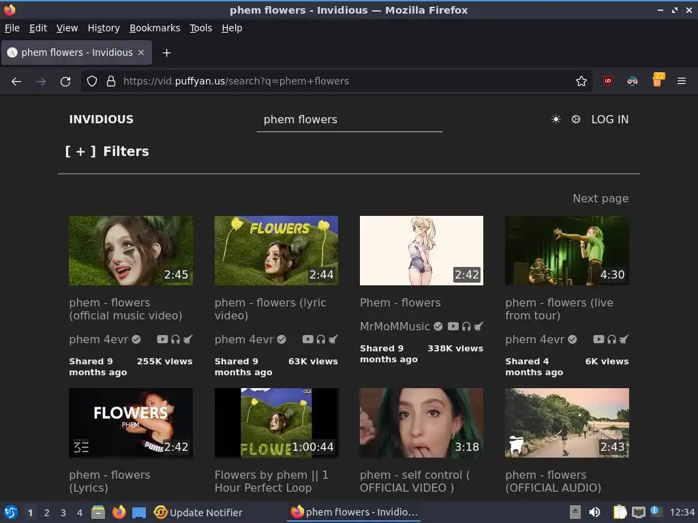Bookmark this page with the star icon
This screenshot has width=698, height=523.
pyautogui.click(x=581, y=81)
